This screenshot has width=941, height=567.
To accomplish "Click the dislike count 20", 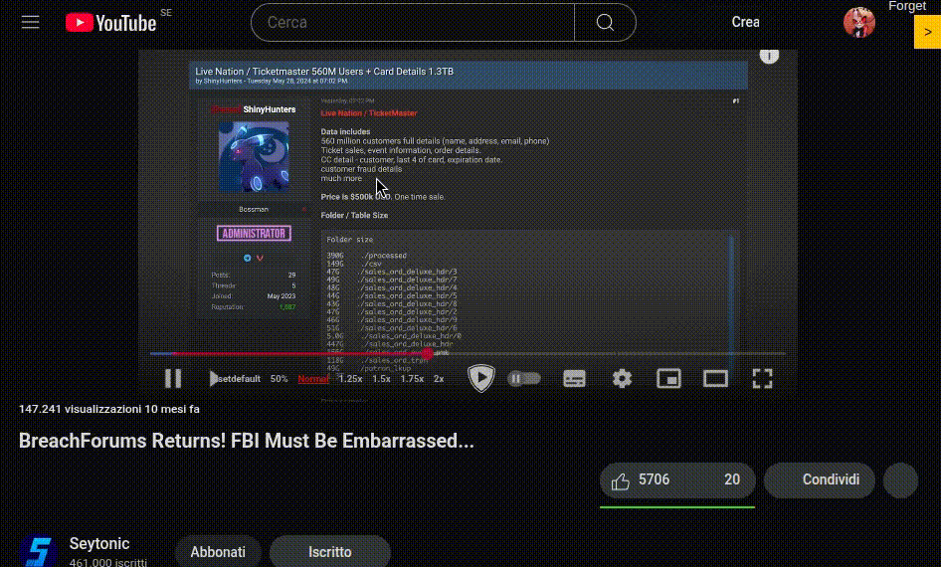I will 731,480.
